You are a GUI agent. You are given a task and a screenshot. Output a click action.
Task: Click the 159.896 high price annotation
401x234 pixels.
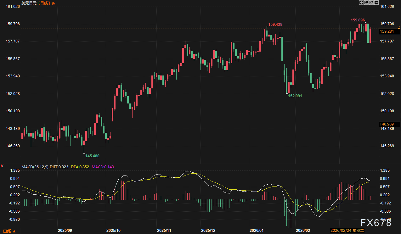(x=358, y=20)
